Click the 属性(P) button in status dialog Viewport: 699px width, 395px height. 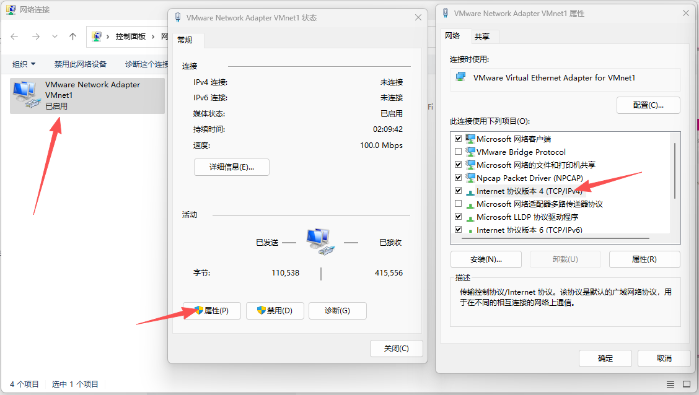coord(212,310)
